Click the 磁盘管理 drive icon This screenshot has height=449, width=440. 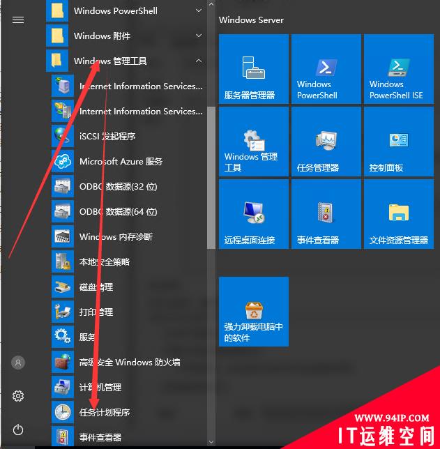(x=63, y=287)
